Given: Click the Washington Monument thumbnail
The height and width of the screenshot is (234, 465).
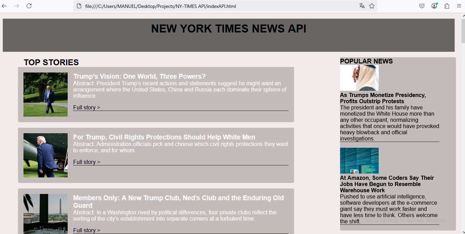Looking at the screenshot, I should (46, 214).
